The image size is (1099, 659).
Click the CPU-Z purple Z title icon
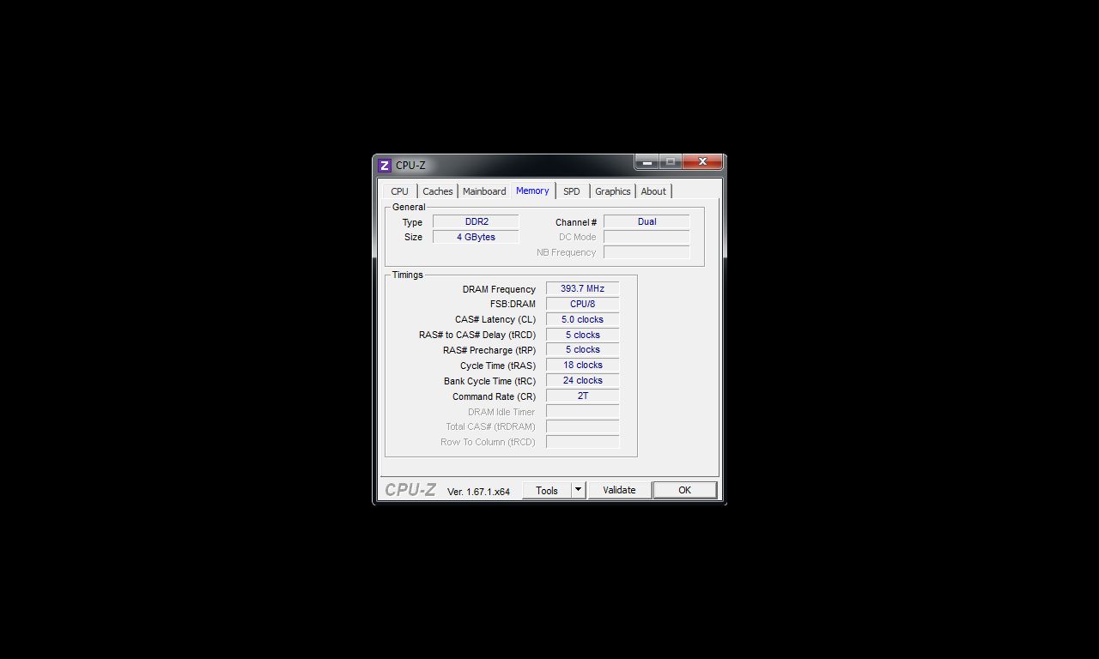(x=385, y=166)
